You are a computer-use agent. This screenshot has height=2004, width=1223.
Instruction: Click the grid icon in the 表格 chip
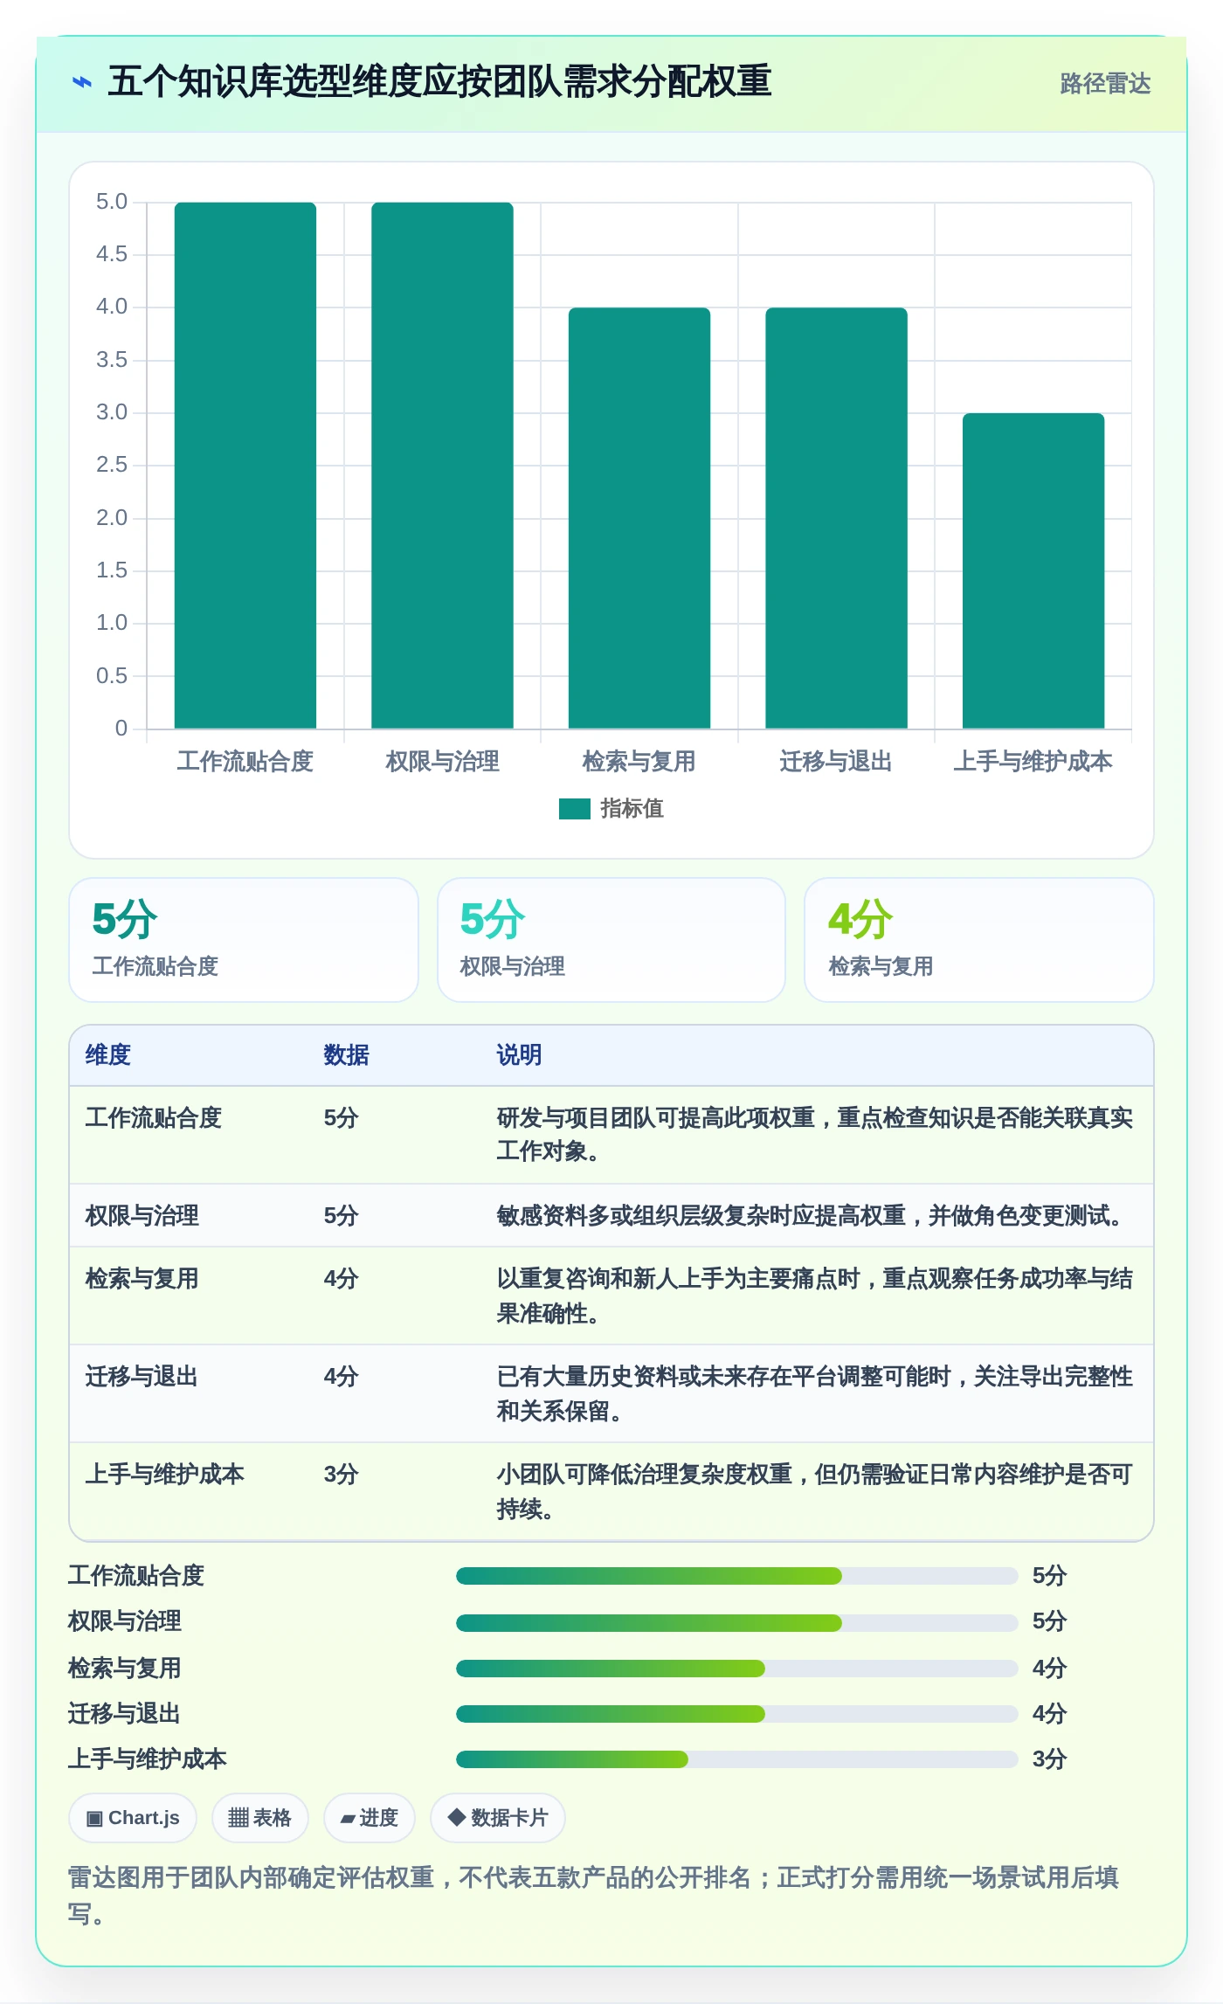point(238,1818)
